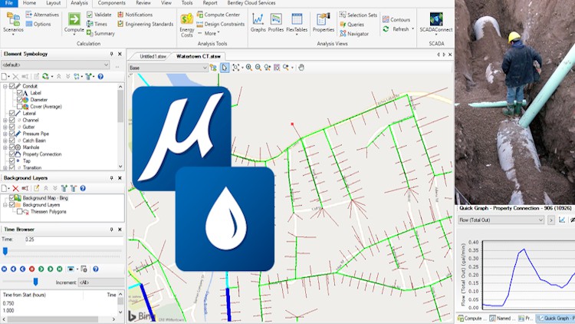Open SCADAConnect
The width and height of the screenshot is (575, 324).
tap(436, 23)
